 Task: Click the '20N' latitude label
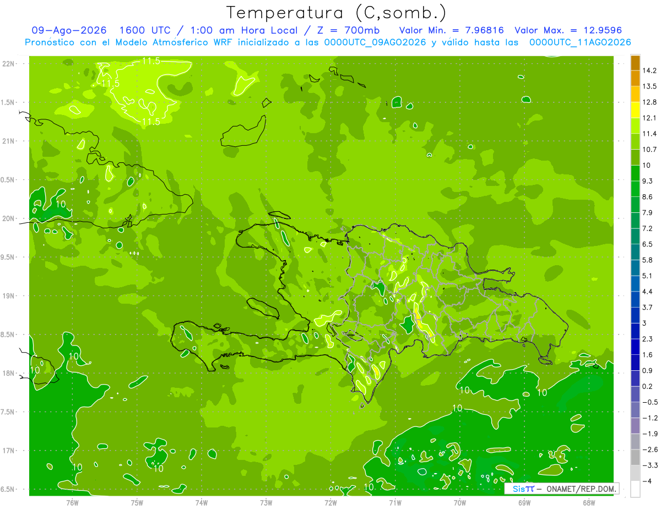click(9, 218)
